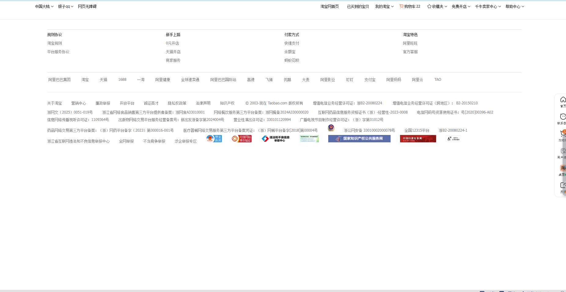Click the police badge emblem icon
Image resolution: width=566 pixels, height=292 pixels.
click(331, 128)
